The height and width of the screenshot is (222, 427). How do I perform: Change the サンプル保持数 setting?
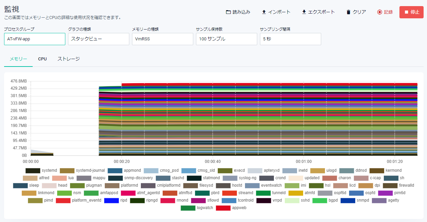point(227,39)
